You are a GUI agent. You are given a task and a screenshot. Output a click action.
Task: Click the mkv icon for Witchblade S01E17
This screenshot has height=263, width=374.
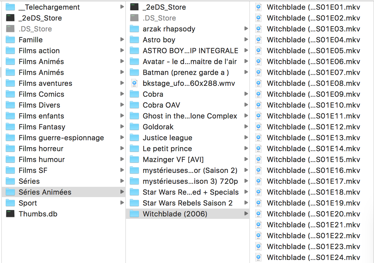(x=258, y=181)
